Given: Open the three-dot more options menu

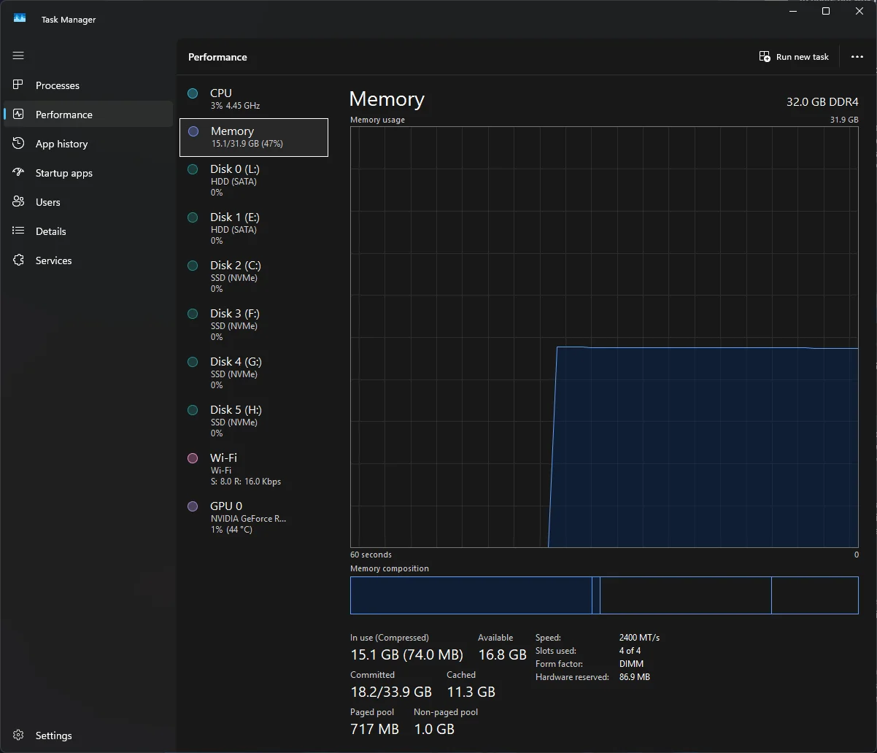Looking at the screenshot, I should (x=857, y=57).
